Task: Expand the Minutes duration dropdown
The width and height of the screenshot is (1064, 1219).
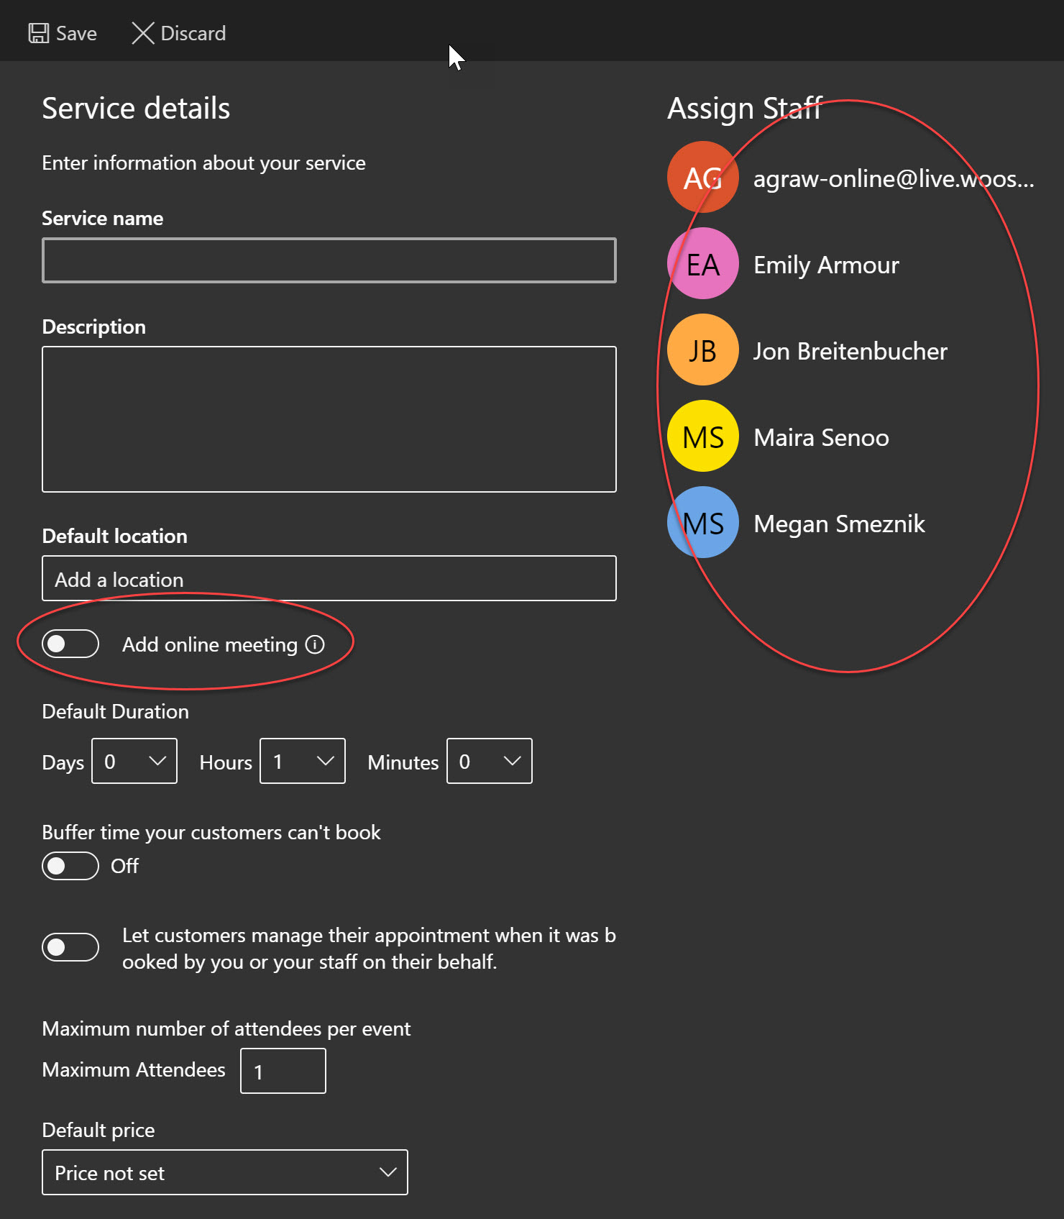Action: tap(489, 761)
